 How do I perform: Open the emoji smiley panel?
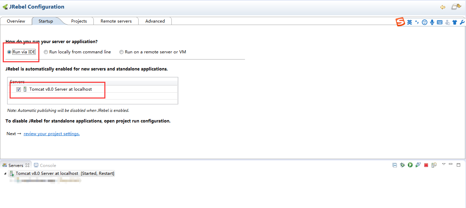[425, 22]
